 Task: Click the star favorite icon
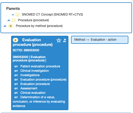click(59, 40)
